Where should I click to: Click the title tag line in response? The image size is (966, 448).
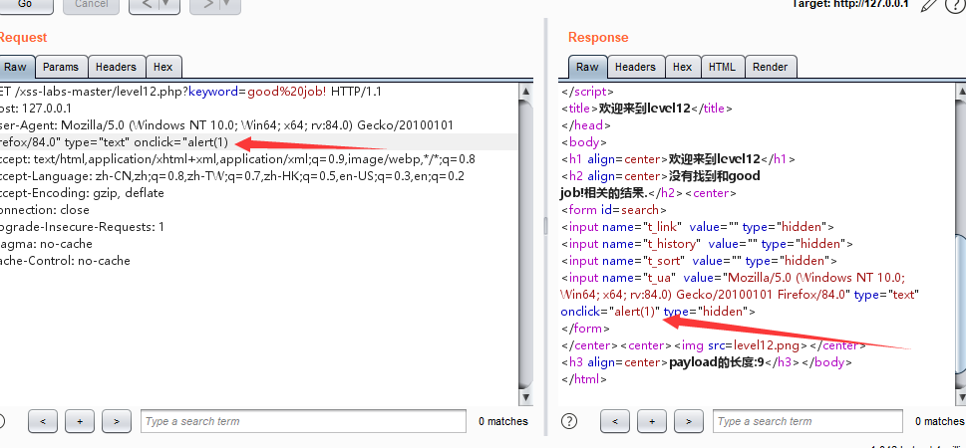tap(646, 109)
